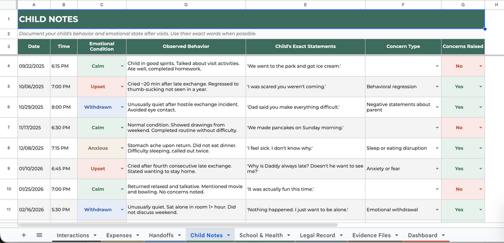Select the "Child's Exact Statements" header cell
Viewport: 504px width, 243px height.
[305, 46]
